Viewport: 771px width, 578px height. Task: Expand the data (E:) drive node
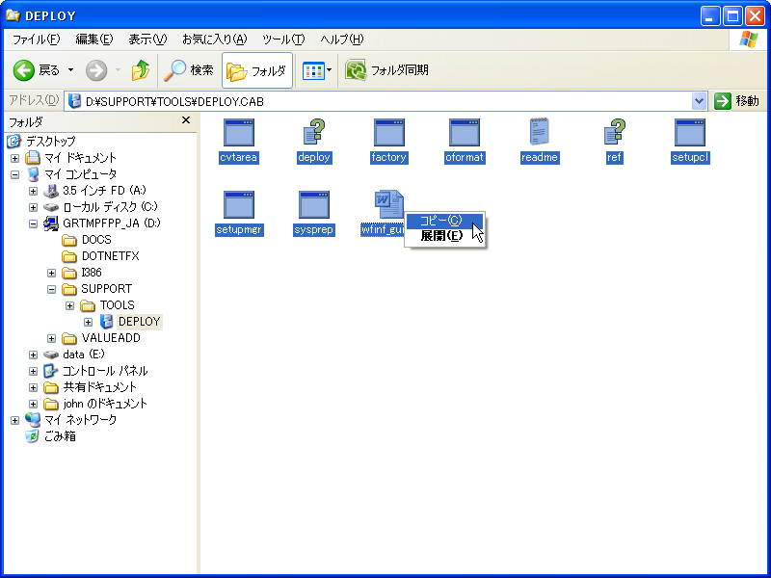tap(33, 355)
